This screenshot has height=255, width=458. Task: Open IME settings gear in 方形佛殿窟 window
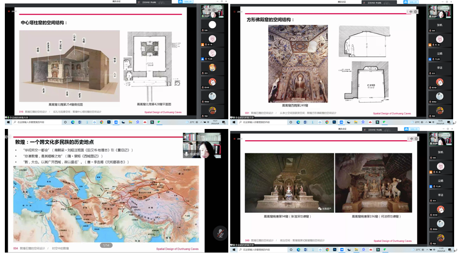tap(416, 12)
